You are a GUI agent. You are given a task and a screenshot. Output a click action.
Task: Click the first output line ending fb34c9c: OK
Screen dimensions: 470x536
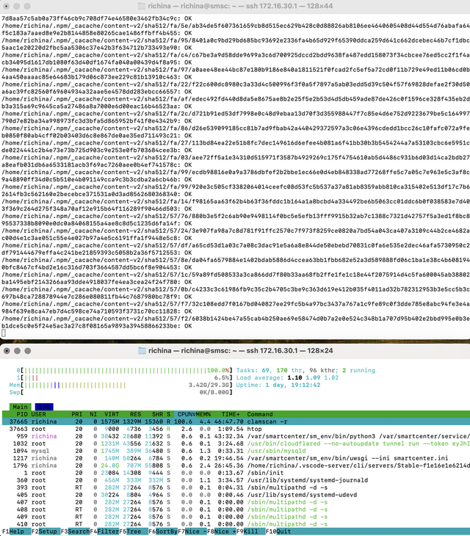(x=97, y=18)
